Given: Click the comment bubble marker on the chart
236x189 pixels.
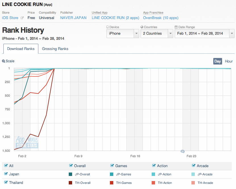Looking at the screenshot, I should coord(183,151).
